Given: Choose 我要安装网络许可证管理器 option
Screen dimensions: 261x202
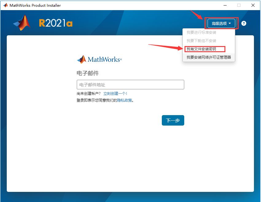Looking at the screenshot, I should click(209, 57).
